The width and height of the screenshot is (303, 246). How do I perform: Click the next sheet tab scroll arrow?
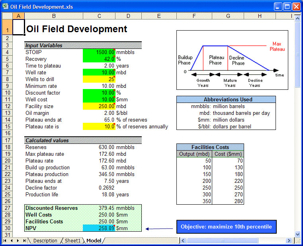click(18, 240)
